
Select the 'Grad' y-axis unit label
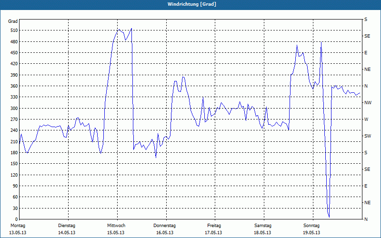point(13,21)
